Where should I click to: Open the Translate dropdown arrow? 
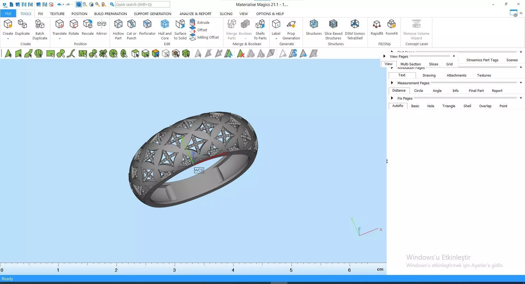(60, 39)
